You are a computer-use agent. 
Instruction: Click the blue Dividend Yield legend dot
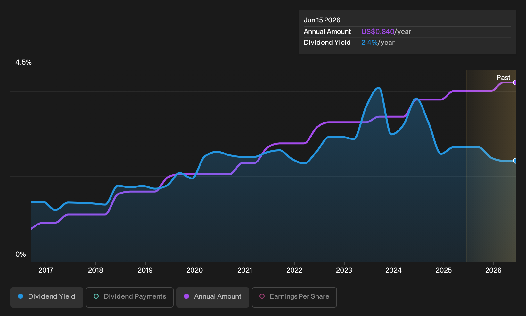pos(21,296)
